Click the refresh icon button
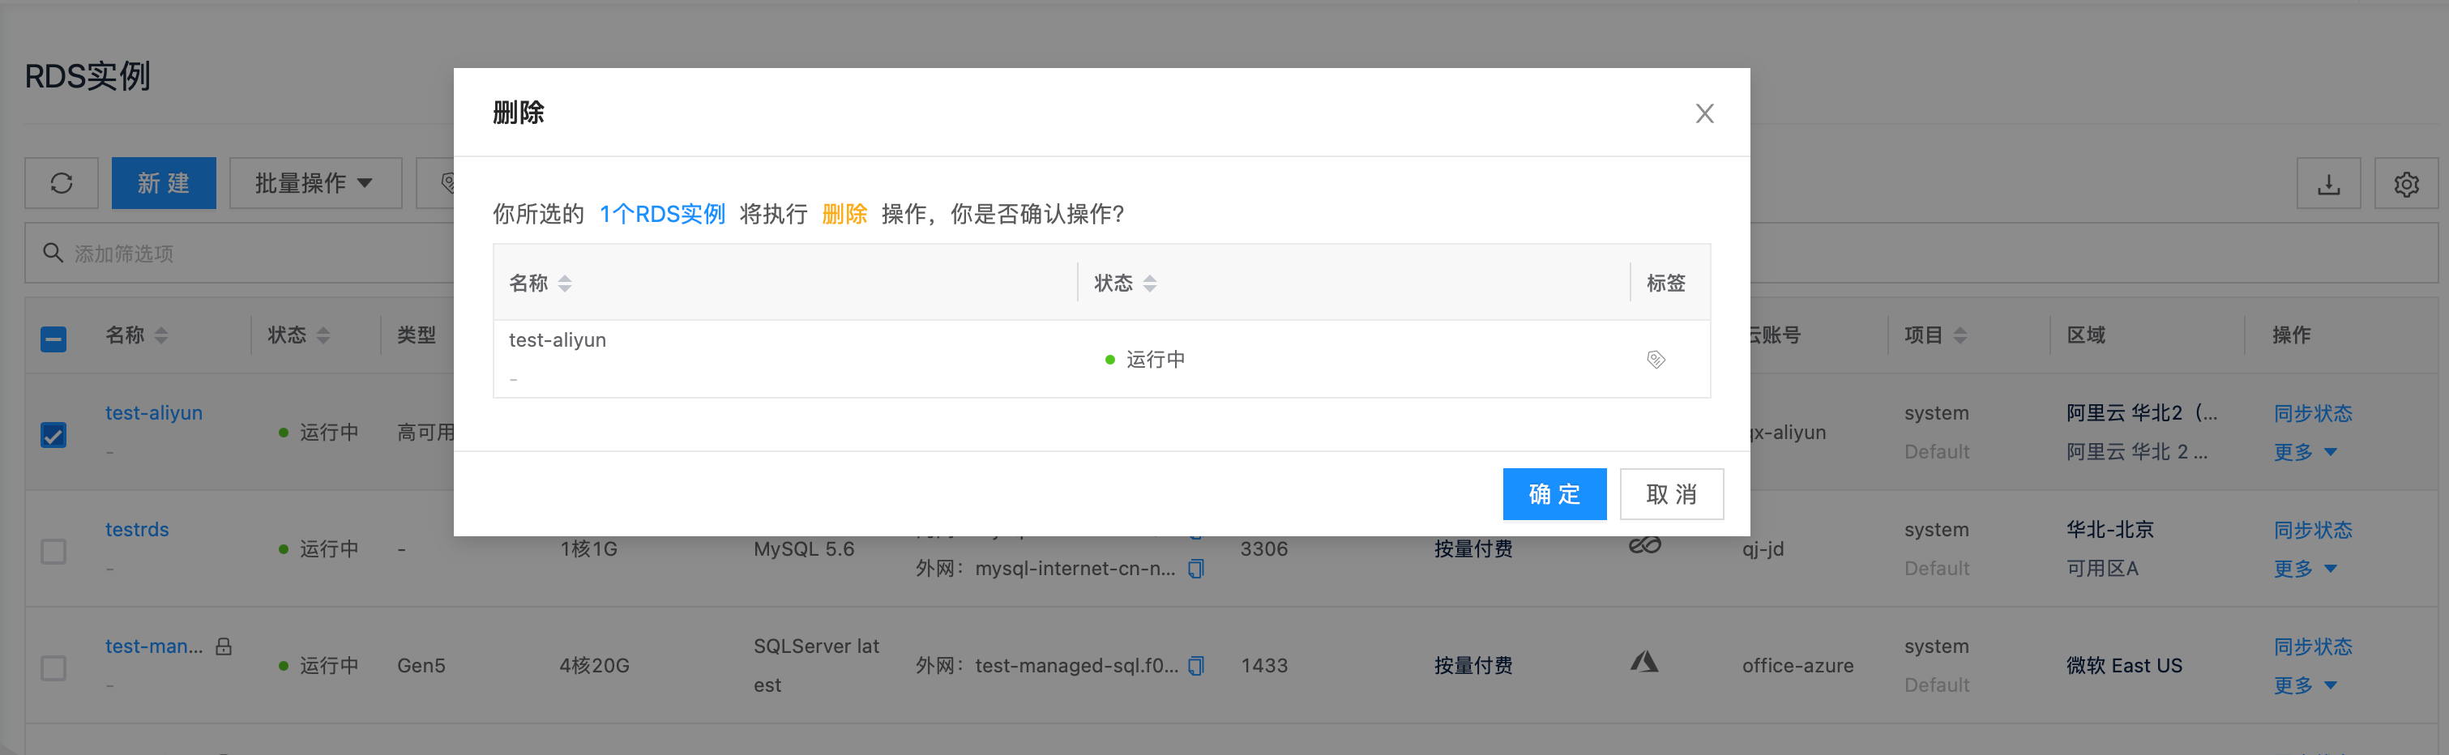This screenshot has width=2449, height=755. 62,182
